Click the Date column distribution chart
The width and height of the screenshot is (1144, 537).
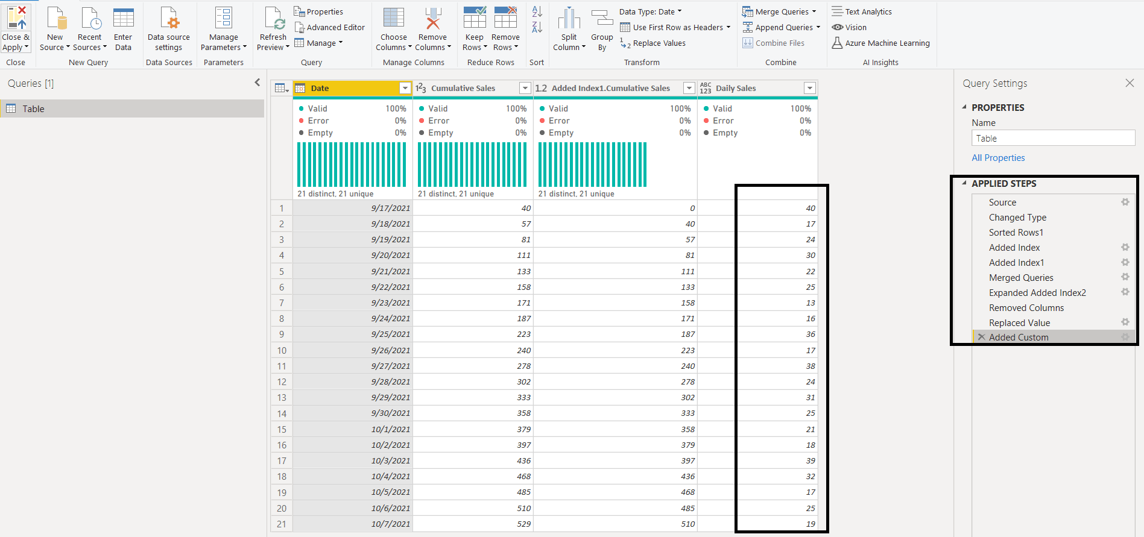(x=352, y=165)
